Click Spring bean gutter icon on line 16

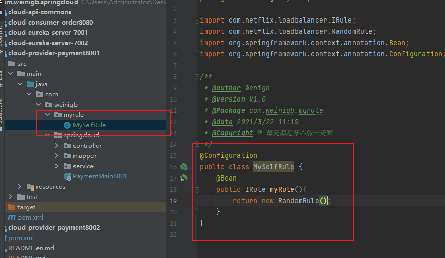coord(184,167)
